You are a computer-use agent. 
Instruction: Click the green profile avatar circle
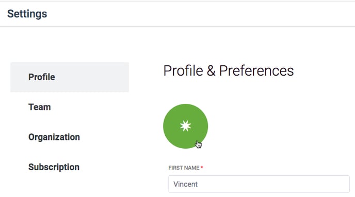[x=185, y=126]
